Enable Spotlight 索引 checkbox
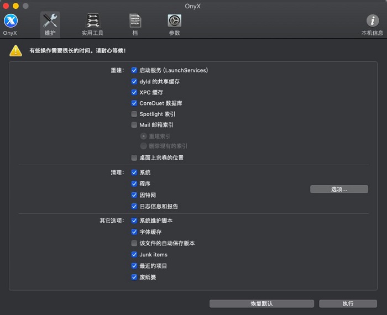Image resolution: width=387 pixels, height=315 pixels. 134,114
